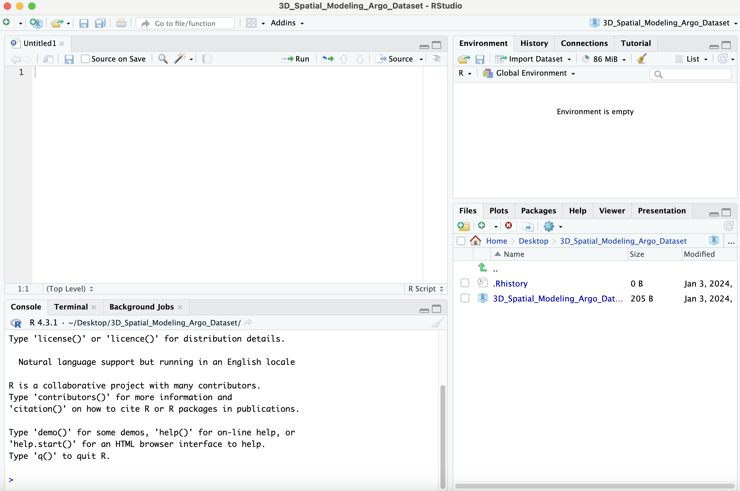Open the Packages tab
740x491 pixels.
coord(538,211)
